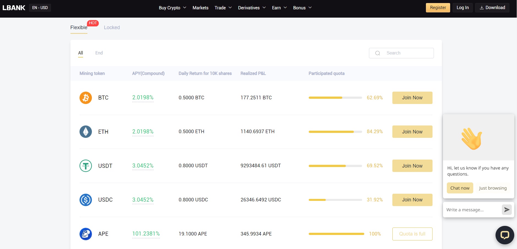Send the chat message with arrow icon

pyautogui.click(x=507, y=210)
